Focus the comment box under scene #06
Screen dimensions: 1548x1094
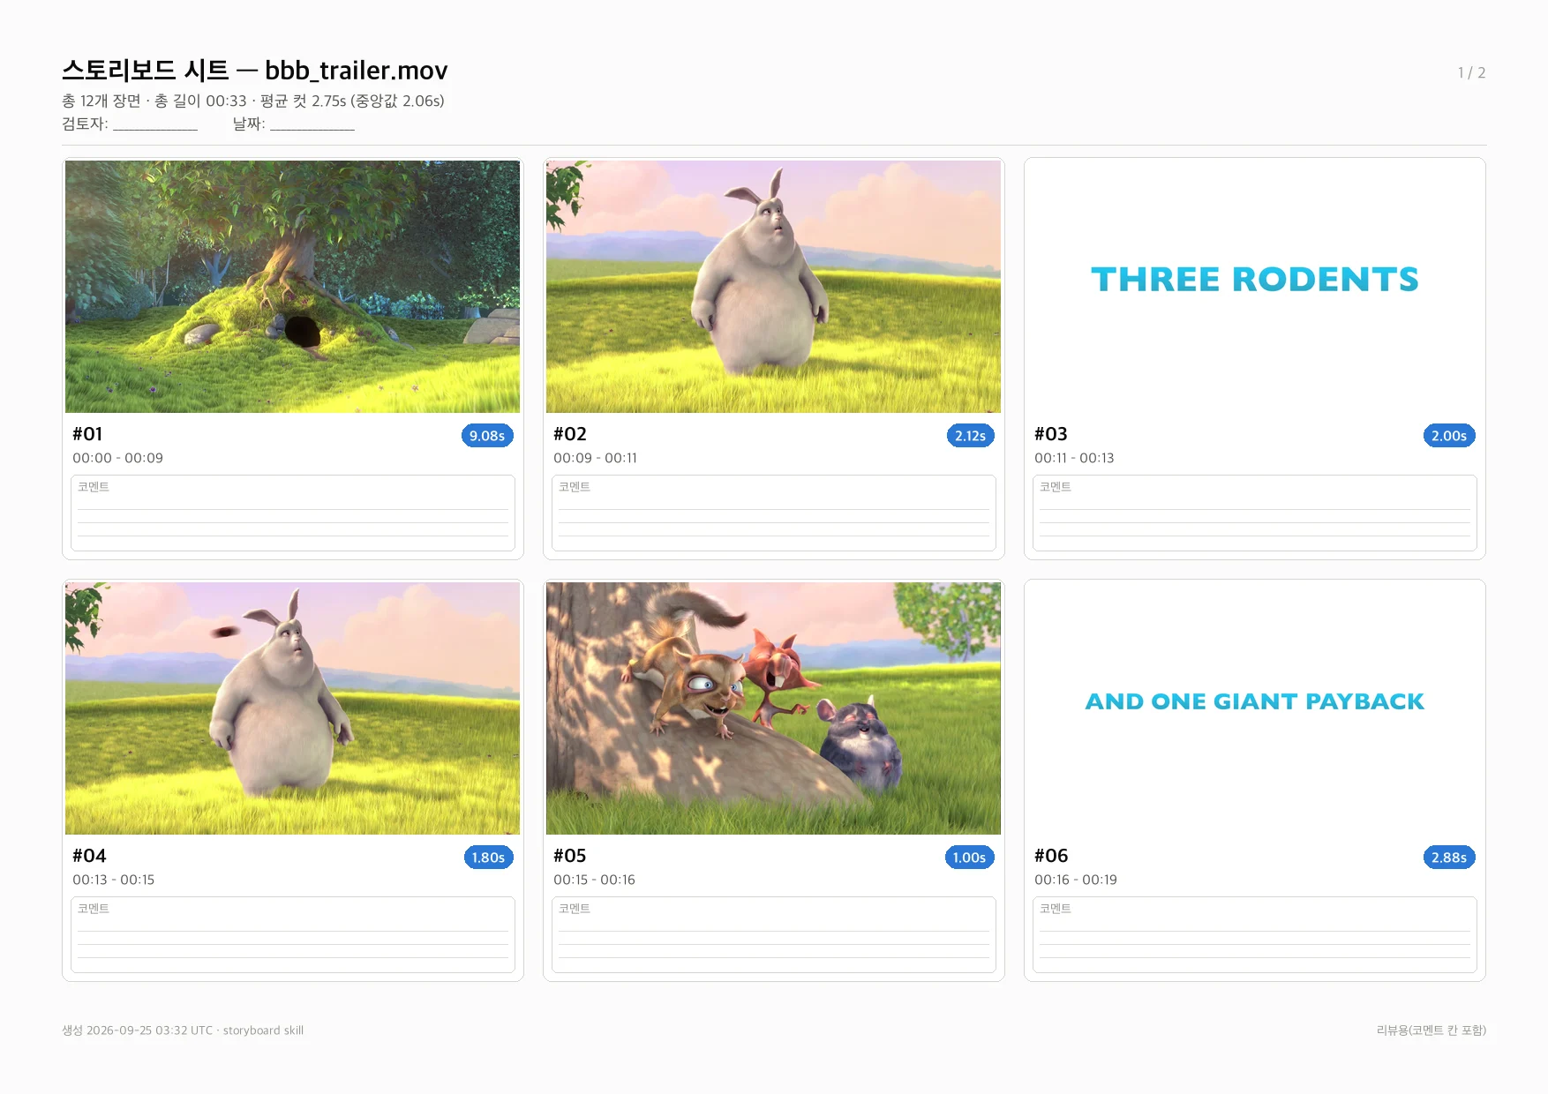pos(1254,935)
